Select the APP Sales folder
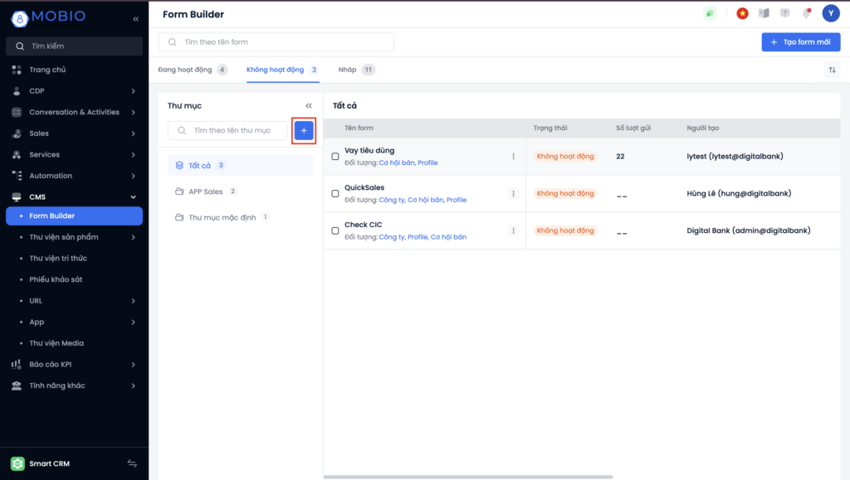850x480 pixels. 206,192
